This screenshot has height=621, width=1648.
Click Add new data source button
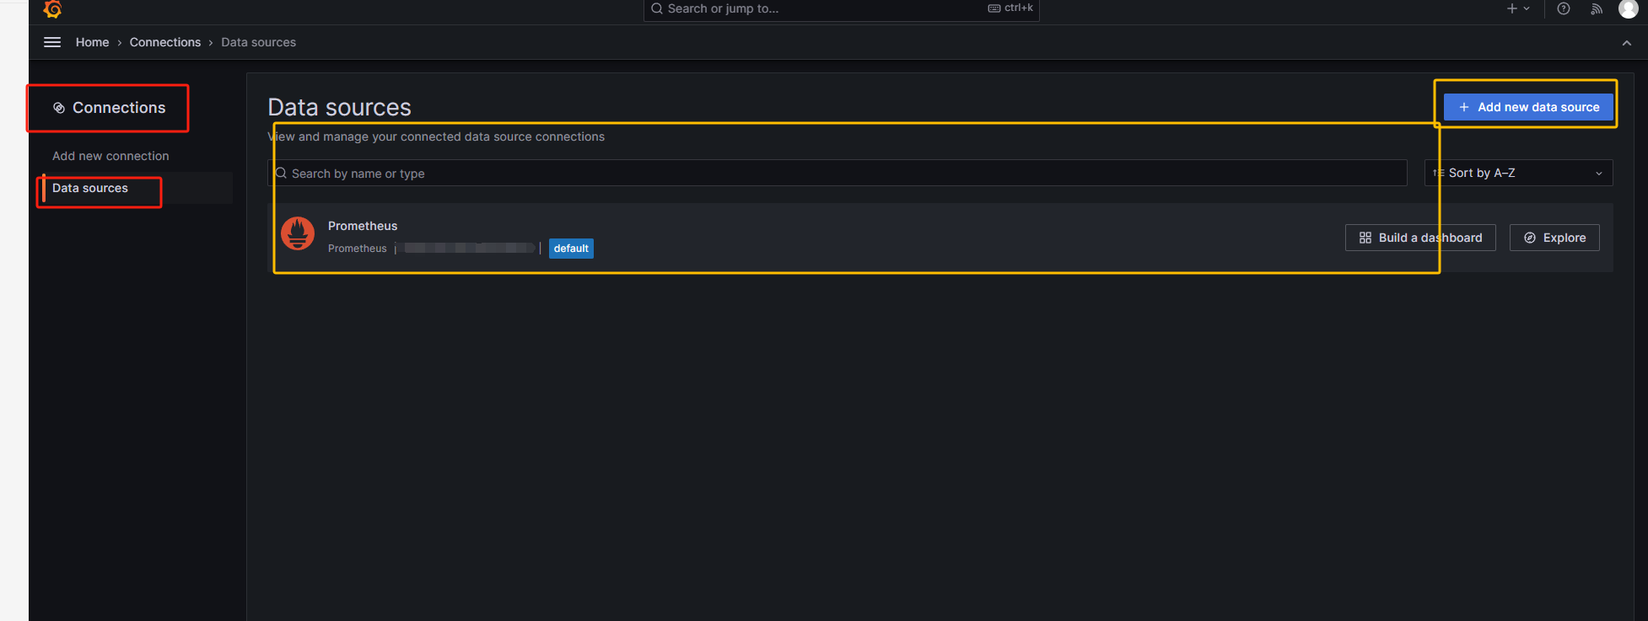coord(1528,107)
